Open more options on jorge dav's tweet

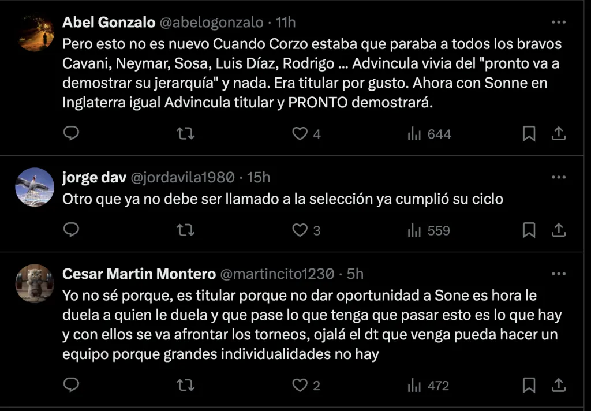pyautogui.click(x=558, y=177)
